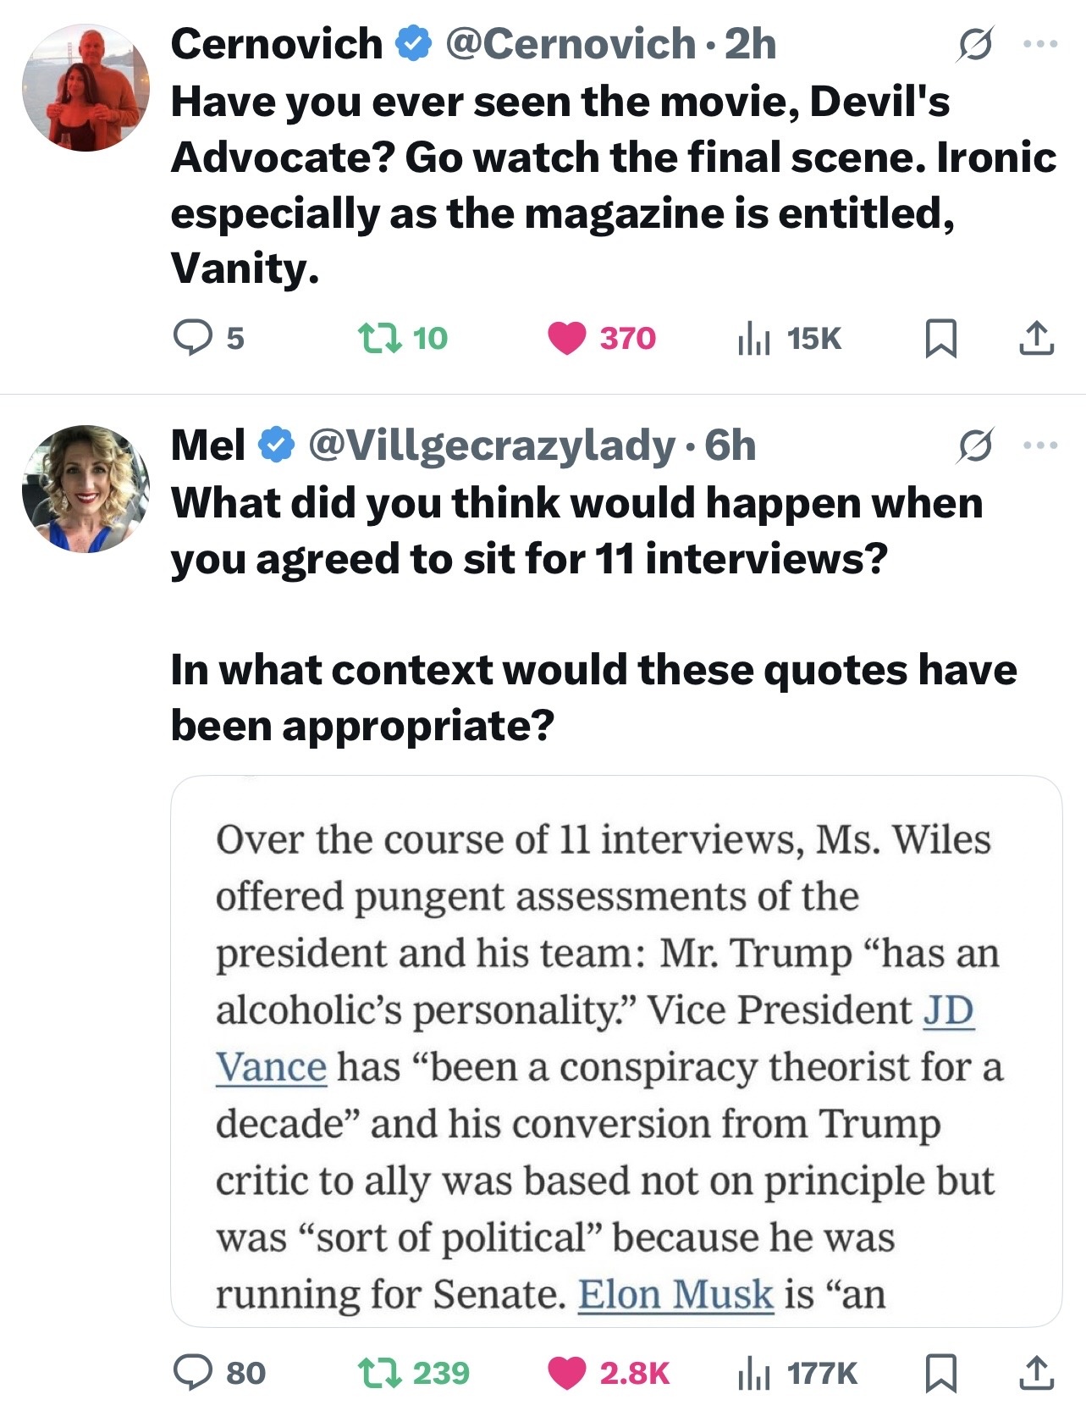Like Cernovich's tweet with 370 likes
This screenshot has width=1086, height=1422.
coord(567,338)
